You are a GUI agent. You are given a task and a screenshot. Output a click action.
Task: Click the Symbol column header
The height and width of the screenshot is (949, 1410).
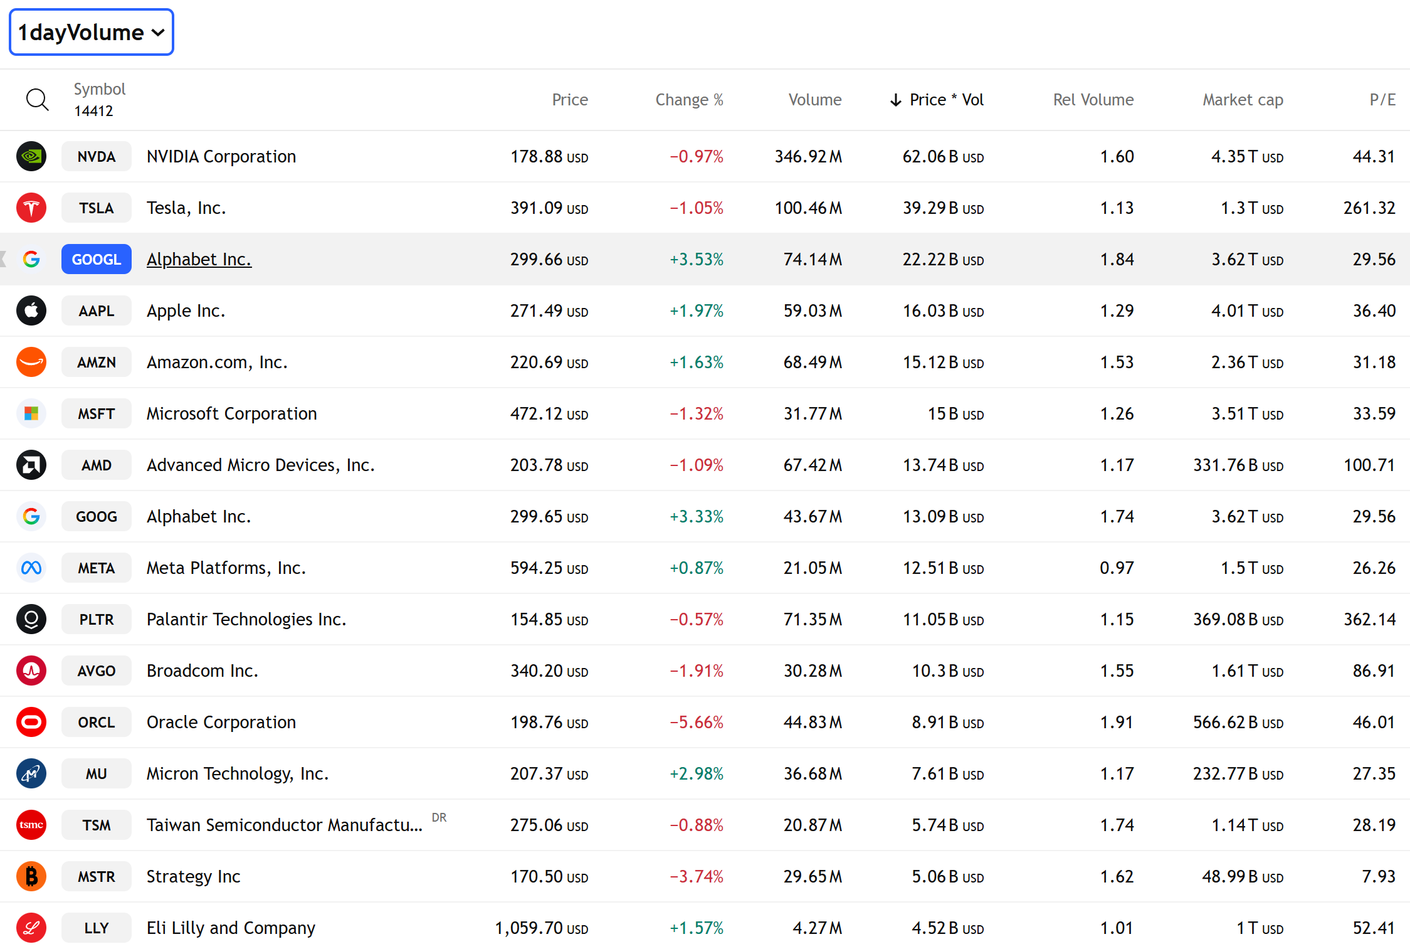pyautogui.click(x=100, y=89)
